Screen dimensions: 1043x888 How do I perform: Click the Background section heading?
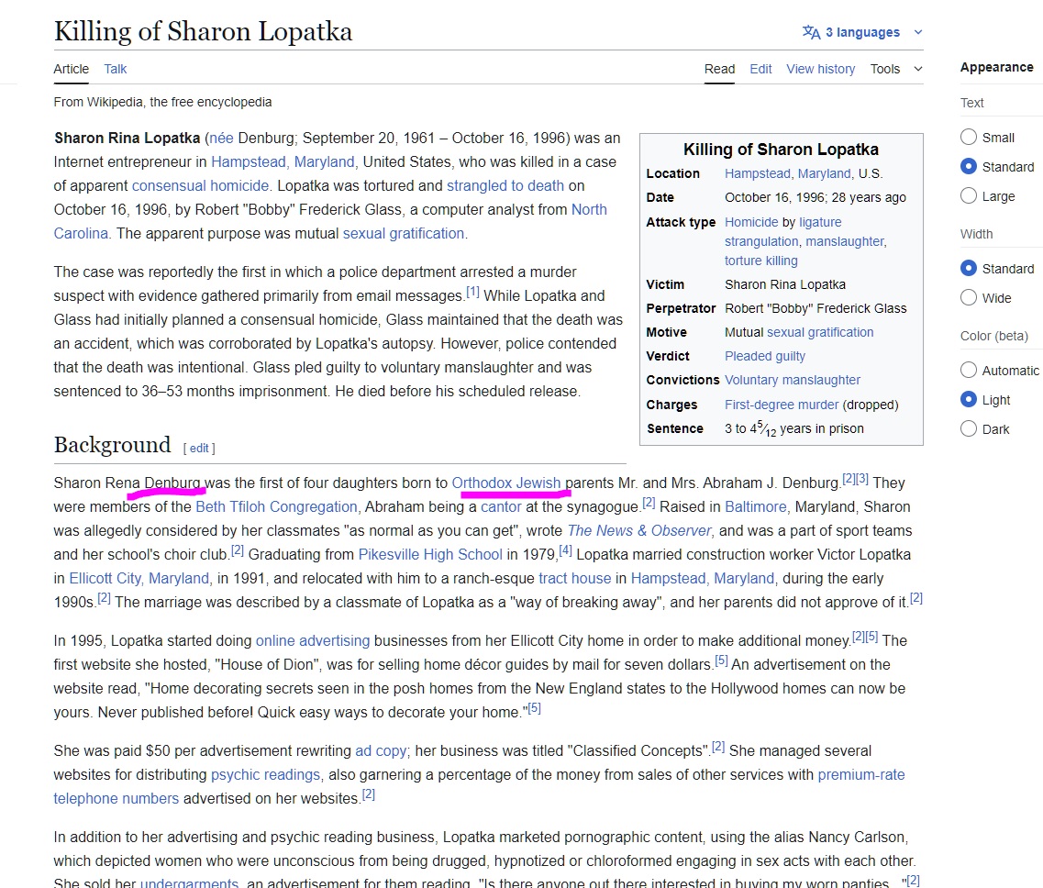pos(113,444)
